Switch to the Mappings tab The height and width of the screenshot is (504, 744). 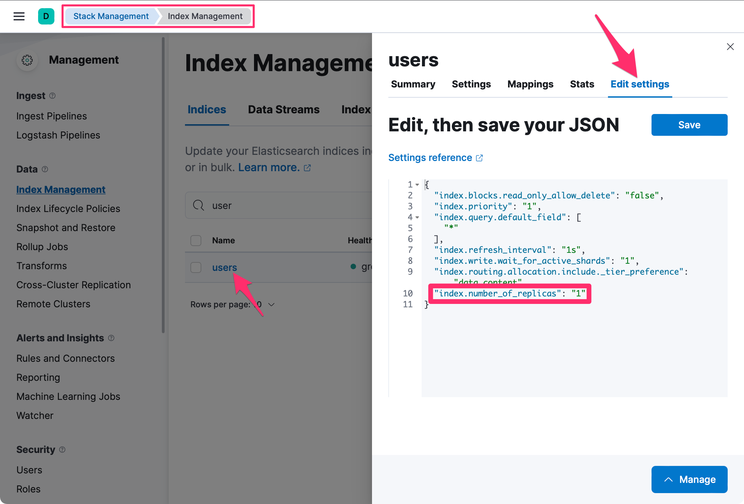[530, 84]
